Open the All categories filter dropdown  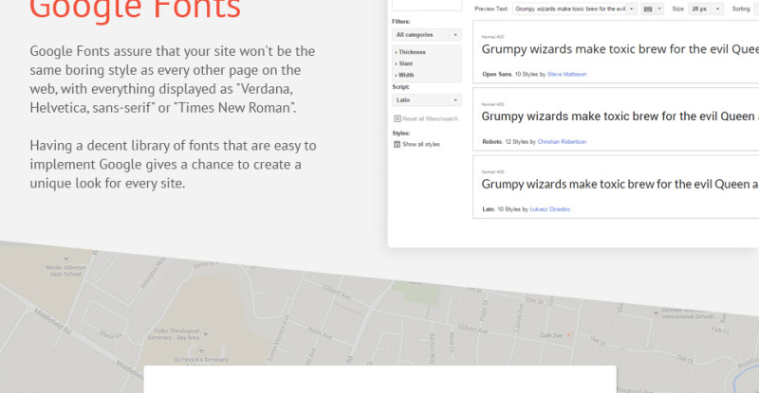coord(426,35)
